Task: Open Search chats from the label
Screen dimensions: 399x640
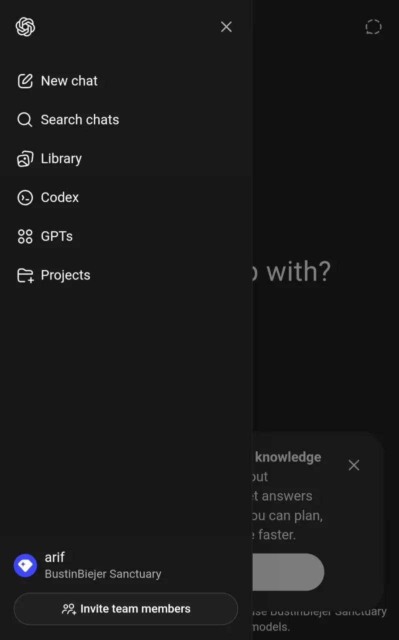Action: pos(80,119)
